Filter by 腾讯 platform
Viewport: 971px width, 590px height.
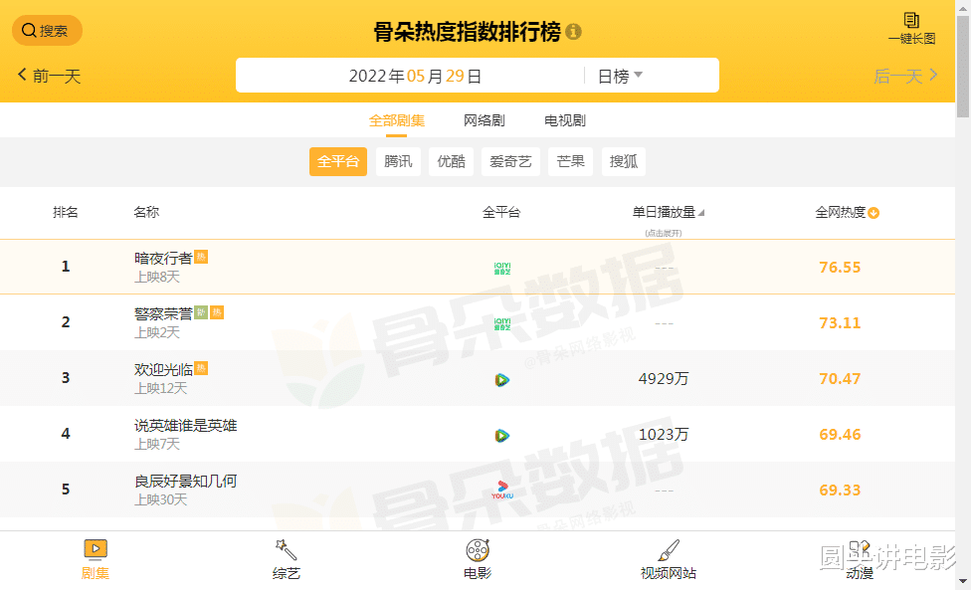pyautogui.click(x=398, y=161)
